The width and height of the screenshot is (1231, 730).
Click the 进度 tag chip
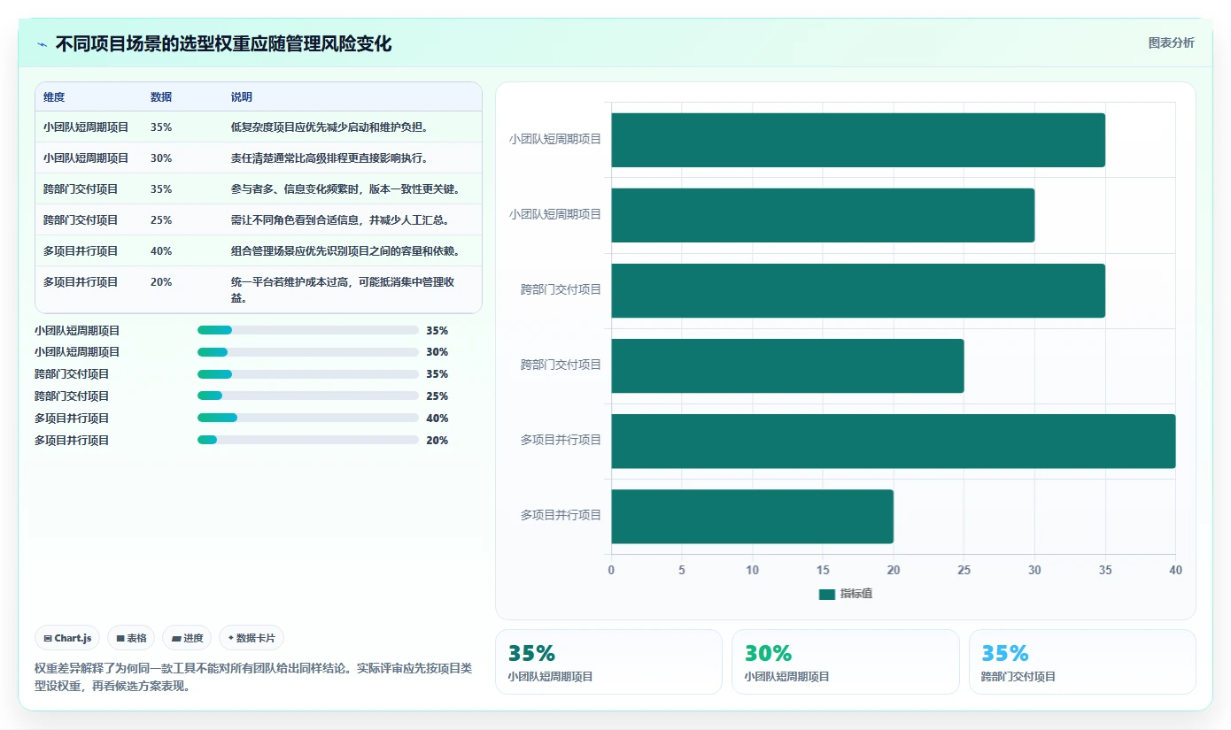click(x=187, y=638)
